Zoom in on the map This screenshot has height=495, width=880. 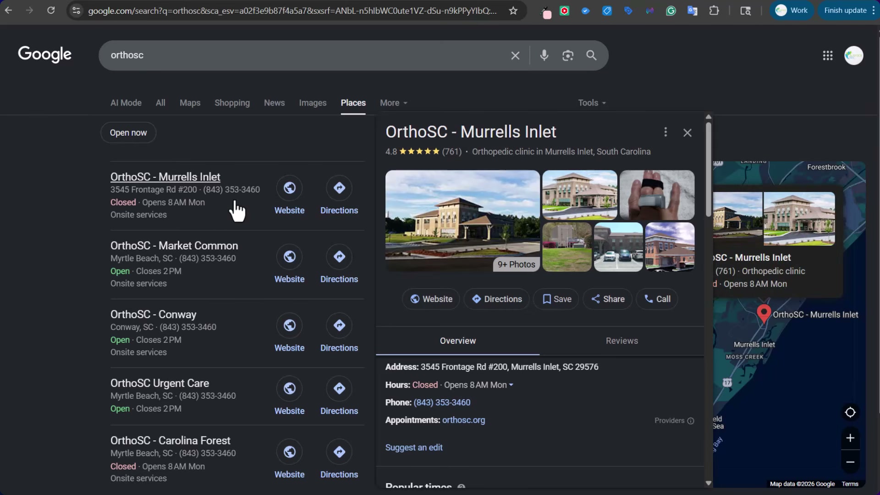tap(850, 438)
